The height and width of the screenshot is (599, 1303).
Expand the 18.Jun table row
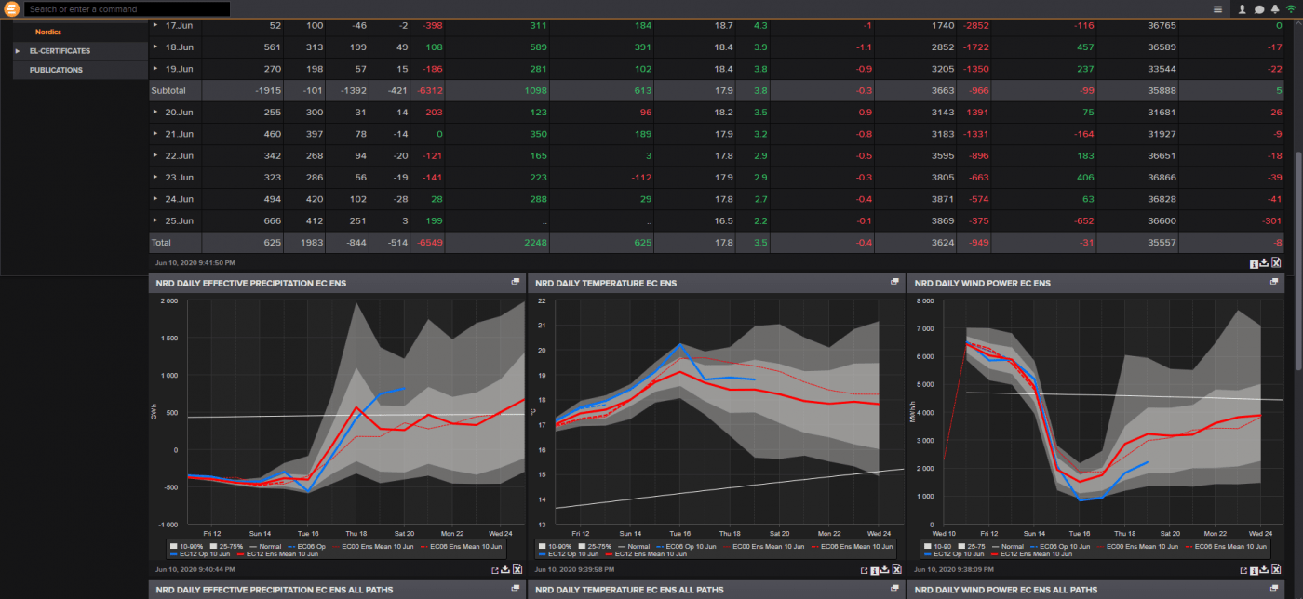[x=156, y=47]
